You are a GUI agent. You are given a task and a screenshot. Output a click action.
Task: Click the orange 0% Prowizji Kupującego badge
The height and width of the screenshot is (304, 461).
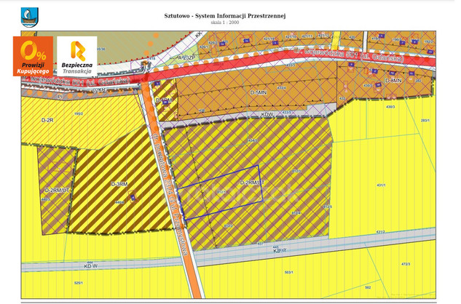33,57
